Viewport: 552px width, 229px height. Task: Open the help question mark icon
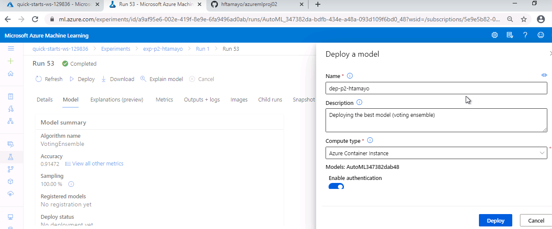point(526,35)
